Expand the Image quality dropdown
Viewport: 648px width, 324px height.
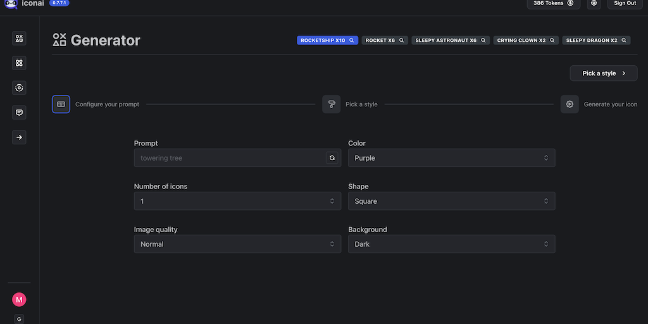pos(237,244)
